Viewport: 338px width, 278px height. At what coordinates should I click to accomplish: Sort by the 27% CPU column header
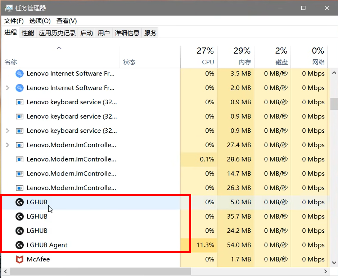[199, 56]
